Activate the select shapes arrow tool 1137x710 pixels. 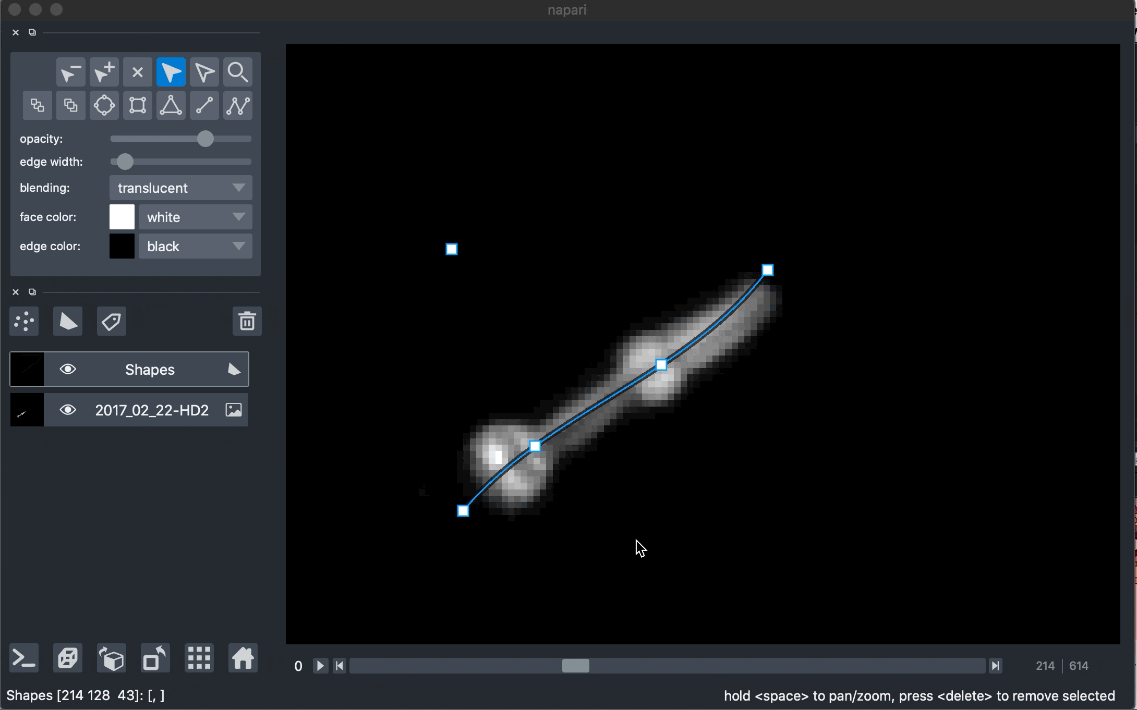[171, 72]
